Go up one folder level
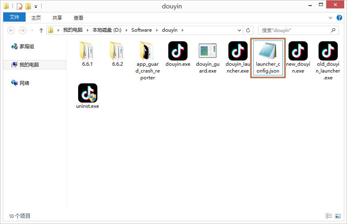Viewport: 347px width, 224px height. [41, 30]
